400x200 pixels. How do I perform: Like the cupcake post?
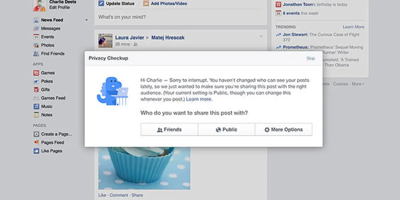click(x=102, y=195)
